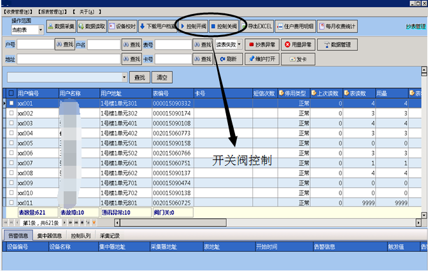
Task: Click 下载用户档案 download button
Action: (158, 26)
